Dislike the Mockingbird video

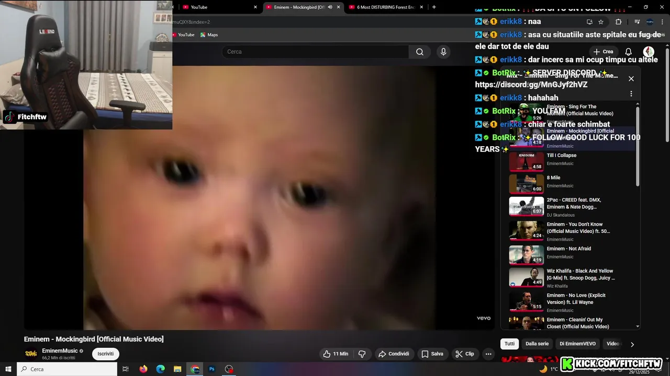[x=362, y=354]
